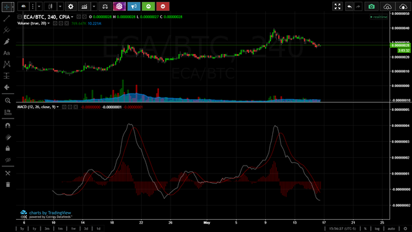Toggle fullscreen mode
The width and height of the screenshot is (412, 232).
[337, 6]
